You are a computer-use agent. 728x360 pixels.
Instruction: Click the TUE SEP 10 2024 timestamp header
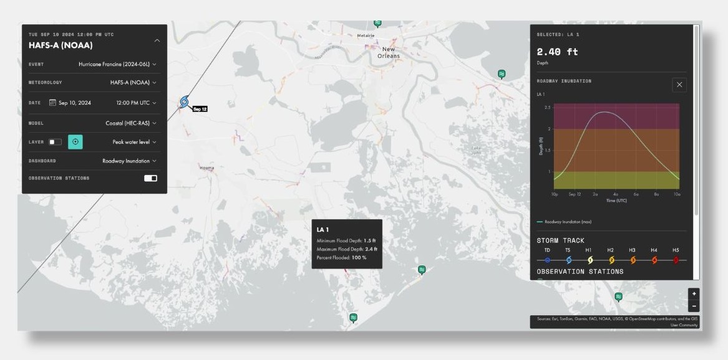[x=71, y=35]
